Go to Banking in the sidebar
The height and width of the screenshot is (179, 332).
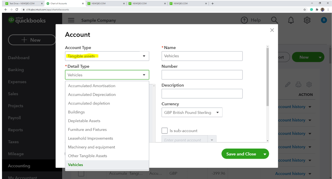click(16, 70)
